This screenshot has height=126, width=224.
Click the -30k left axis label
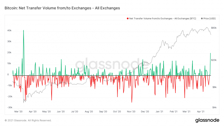[9, 107]
